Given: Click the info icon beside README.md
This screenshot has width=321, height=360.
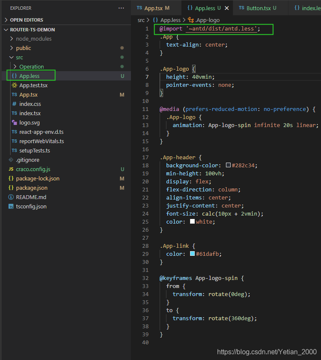Looking at the screenshot, I should 11,197.
